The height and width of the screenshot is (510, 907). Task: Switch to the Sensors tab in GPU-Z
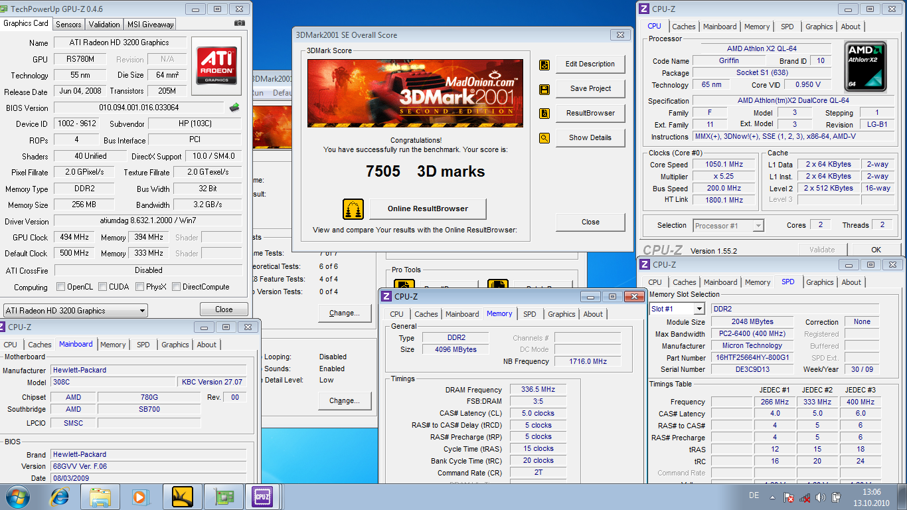68,24
